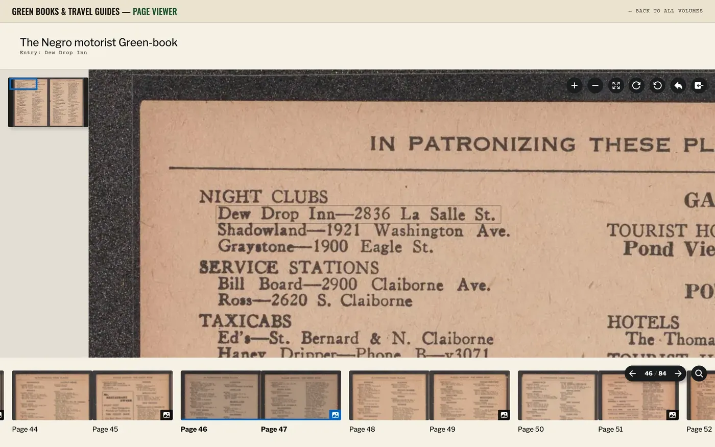Click the Page 48 label
Screen dimensions: 715x447
[x=362, y=429]
